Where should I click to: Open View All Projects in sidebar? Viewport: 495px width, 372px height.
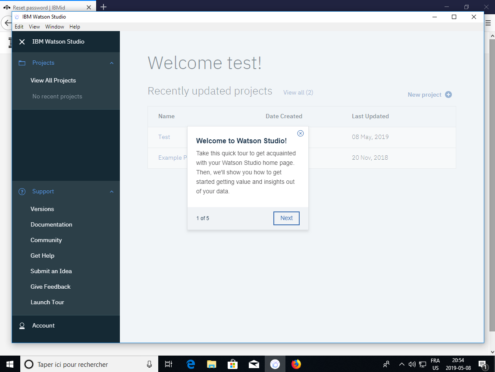(53, 81)
